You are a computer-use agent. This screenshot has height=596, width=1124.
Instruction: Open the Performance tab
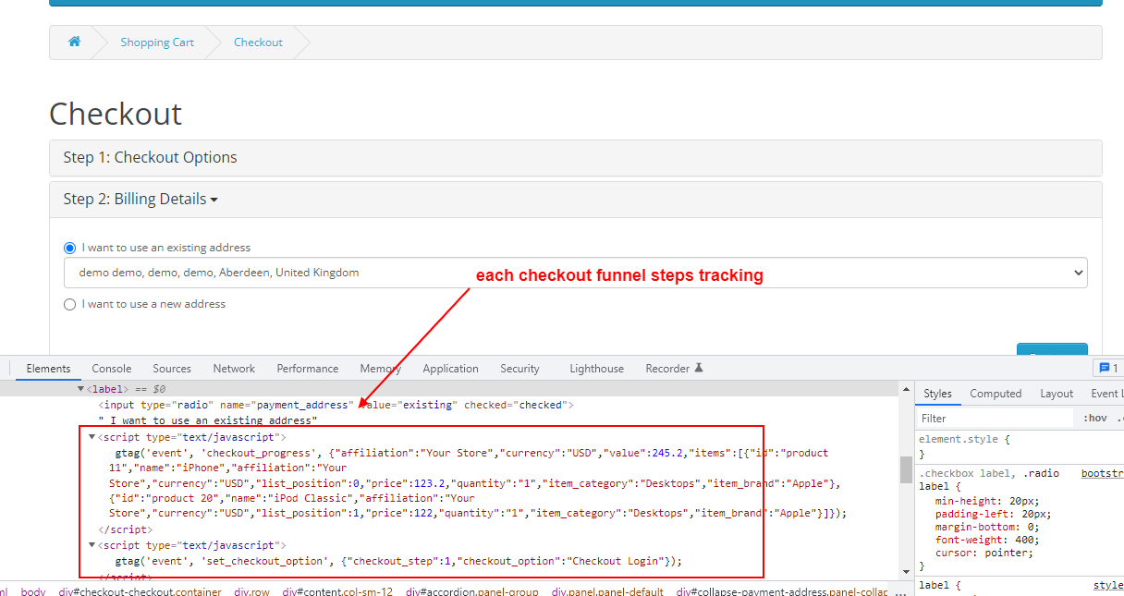(308, 368)
